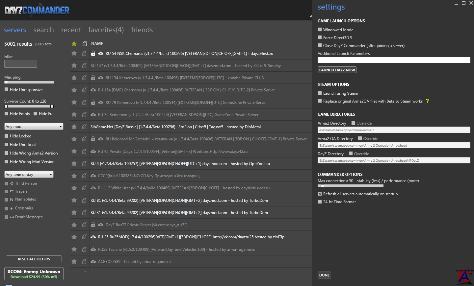Click favorites star column header icon
This screenshot has width=474, height=286.
pyautogui.click(x=74, y=44)
